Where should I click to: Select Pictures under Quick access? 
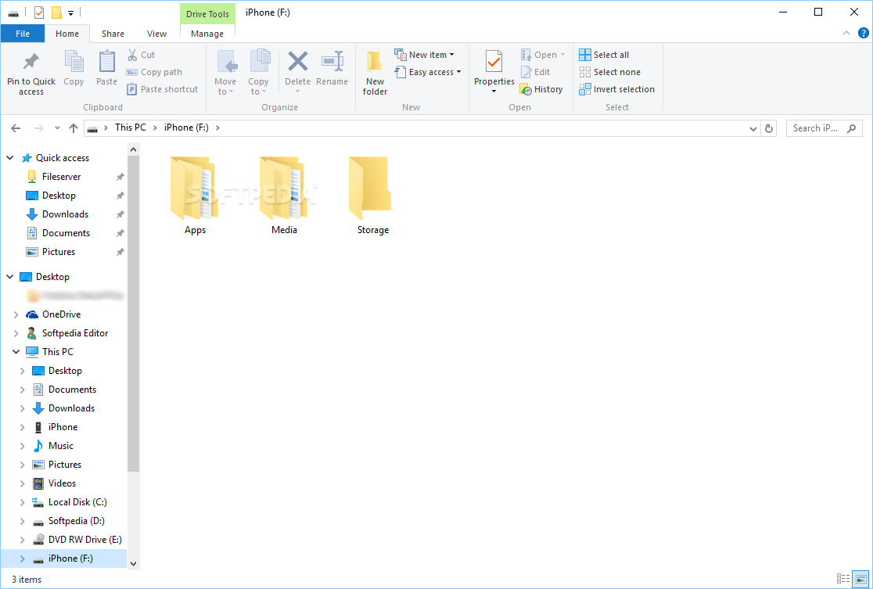pyautogui.click(x=59, y=252)
